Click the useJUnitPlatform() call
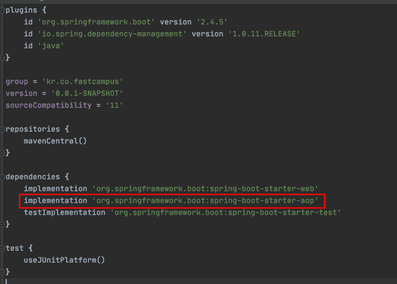The height and width of the screenshot is (284, 397). point(64,260)
